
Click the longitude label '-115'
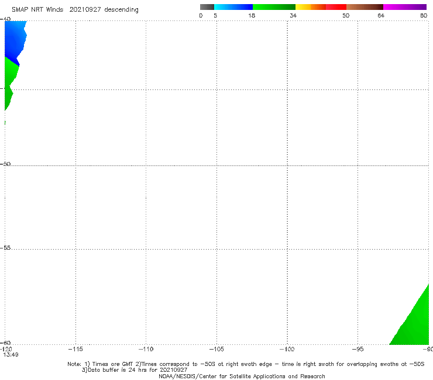click(x=75, y=349)
